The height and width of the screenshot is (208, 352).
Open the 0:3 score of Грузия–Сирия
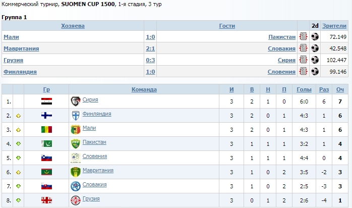pos(150,60)
